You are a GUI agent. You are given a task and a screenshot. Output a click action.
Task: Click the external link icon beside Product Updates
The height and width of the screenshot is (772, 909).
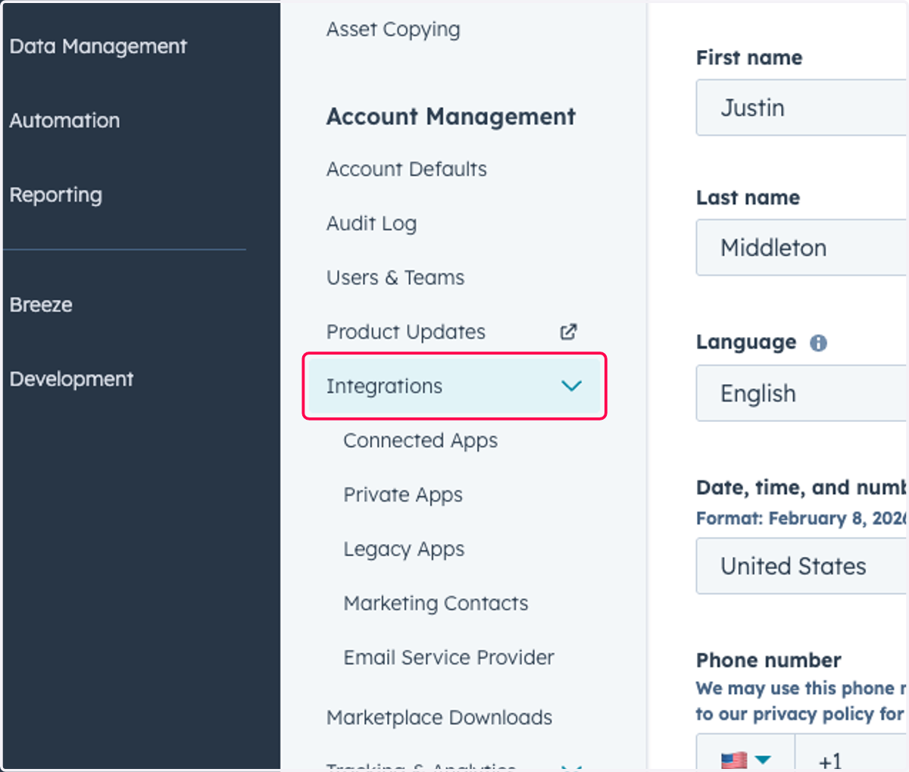[x=568, y=332]
